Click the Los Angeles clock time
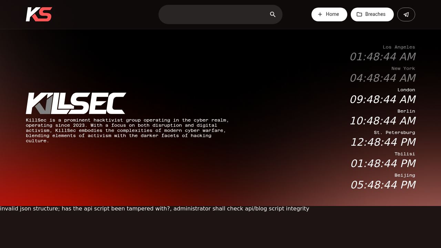This screenshot has width=441, height=248. [x=382, y=57]
